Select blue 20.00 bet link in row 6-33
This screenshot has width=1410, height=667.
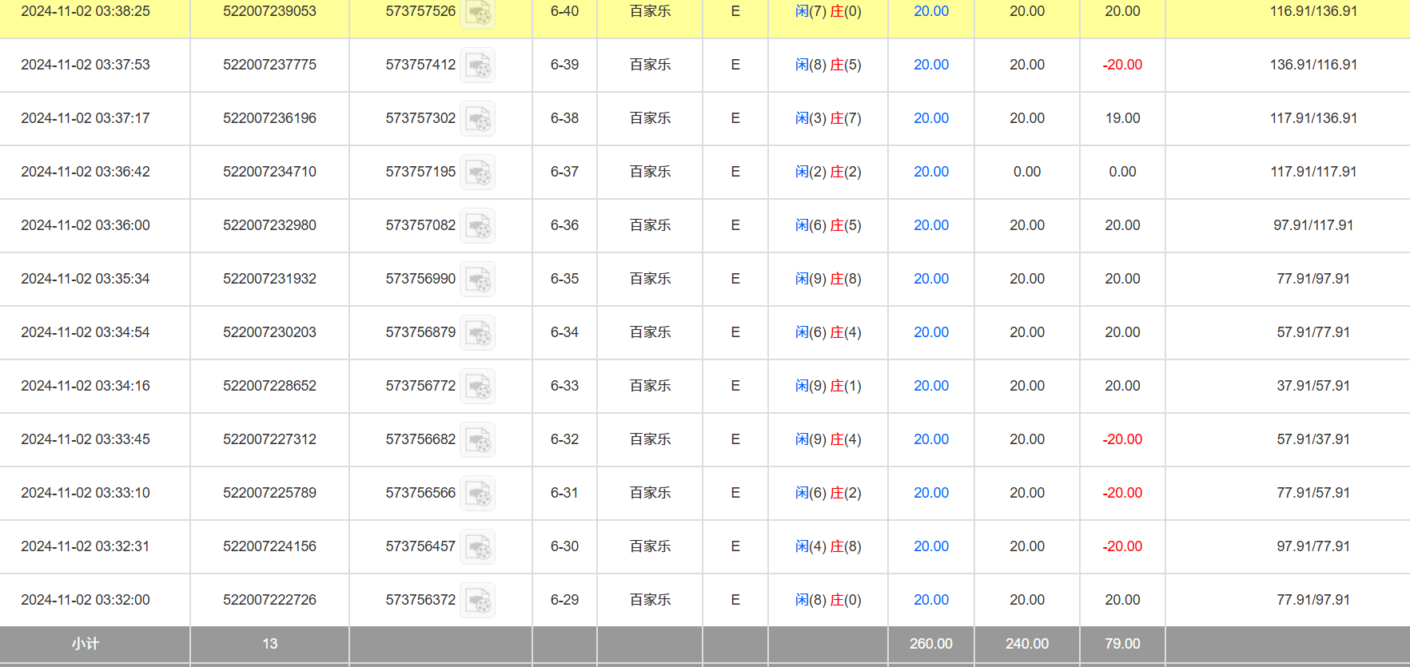click(x=931, y=386)
